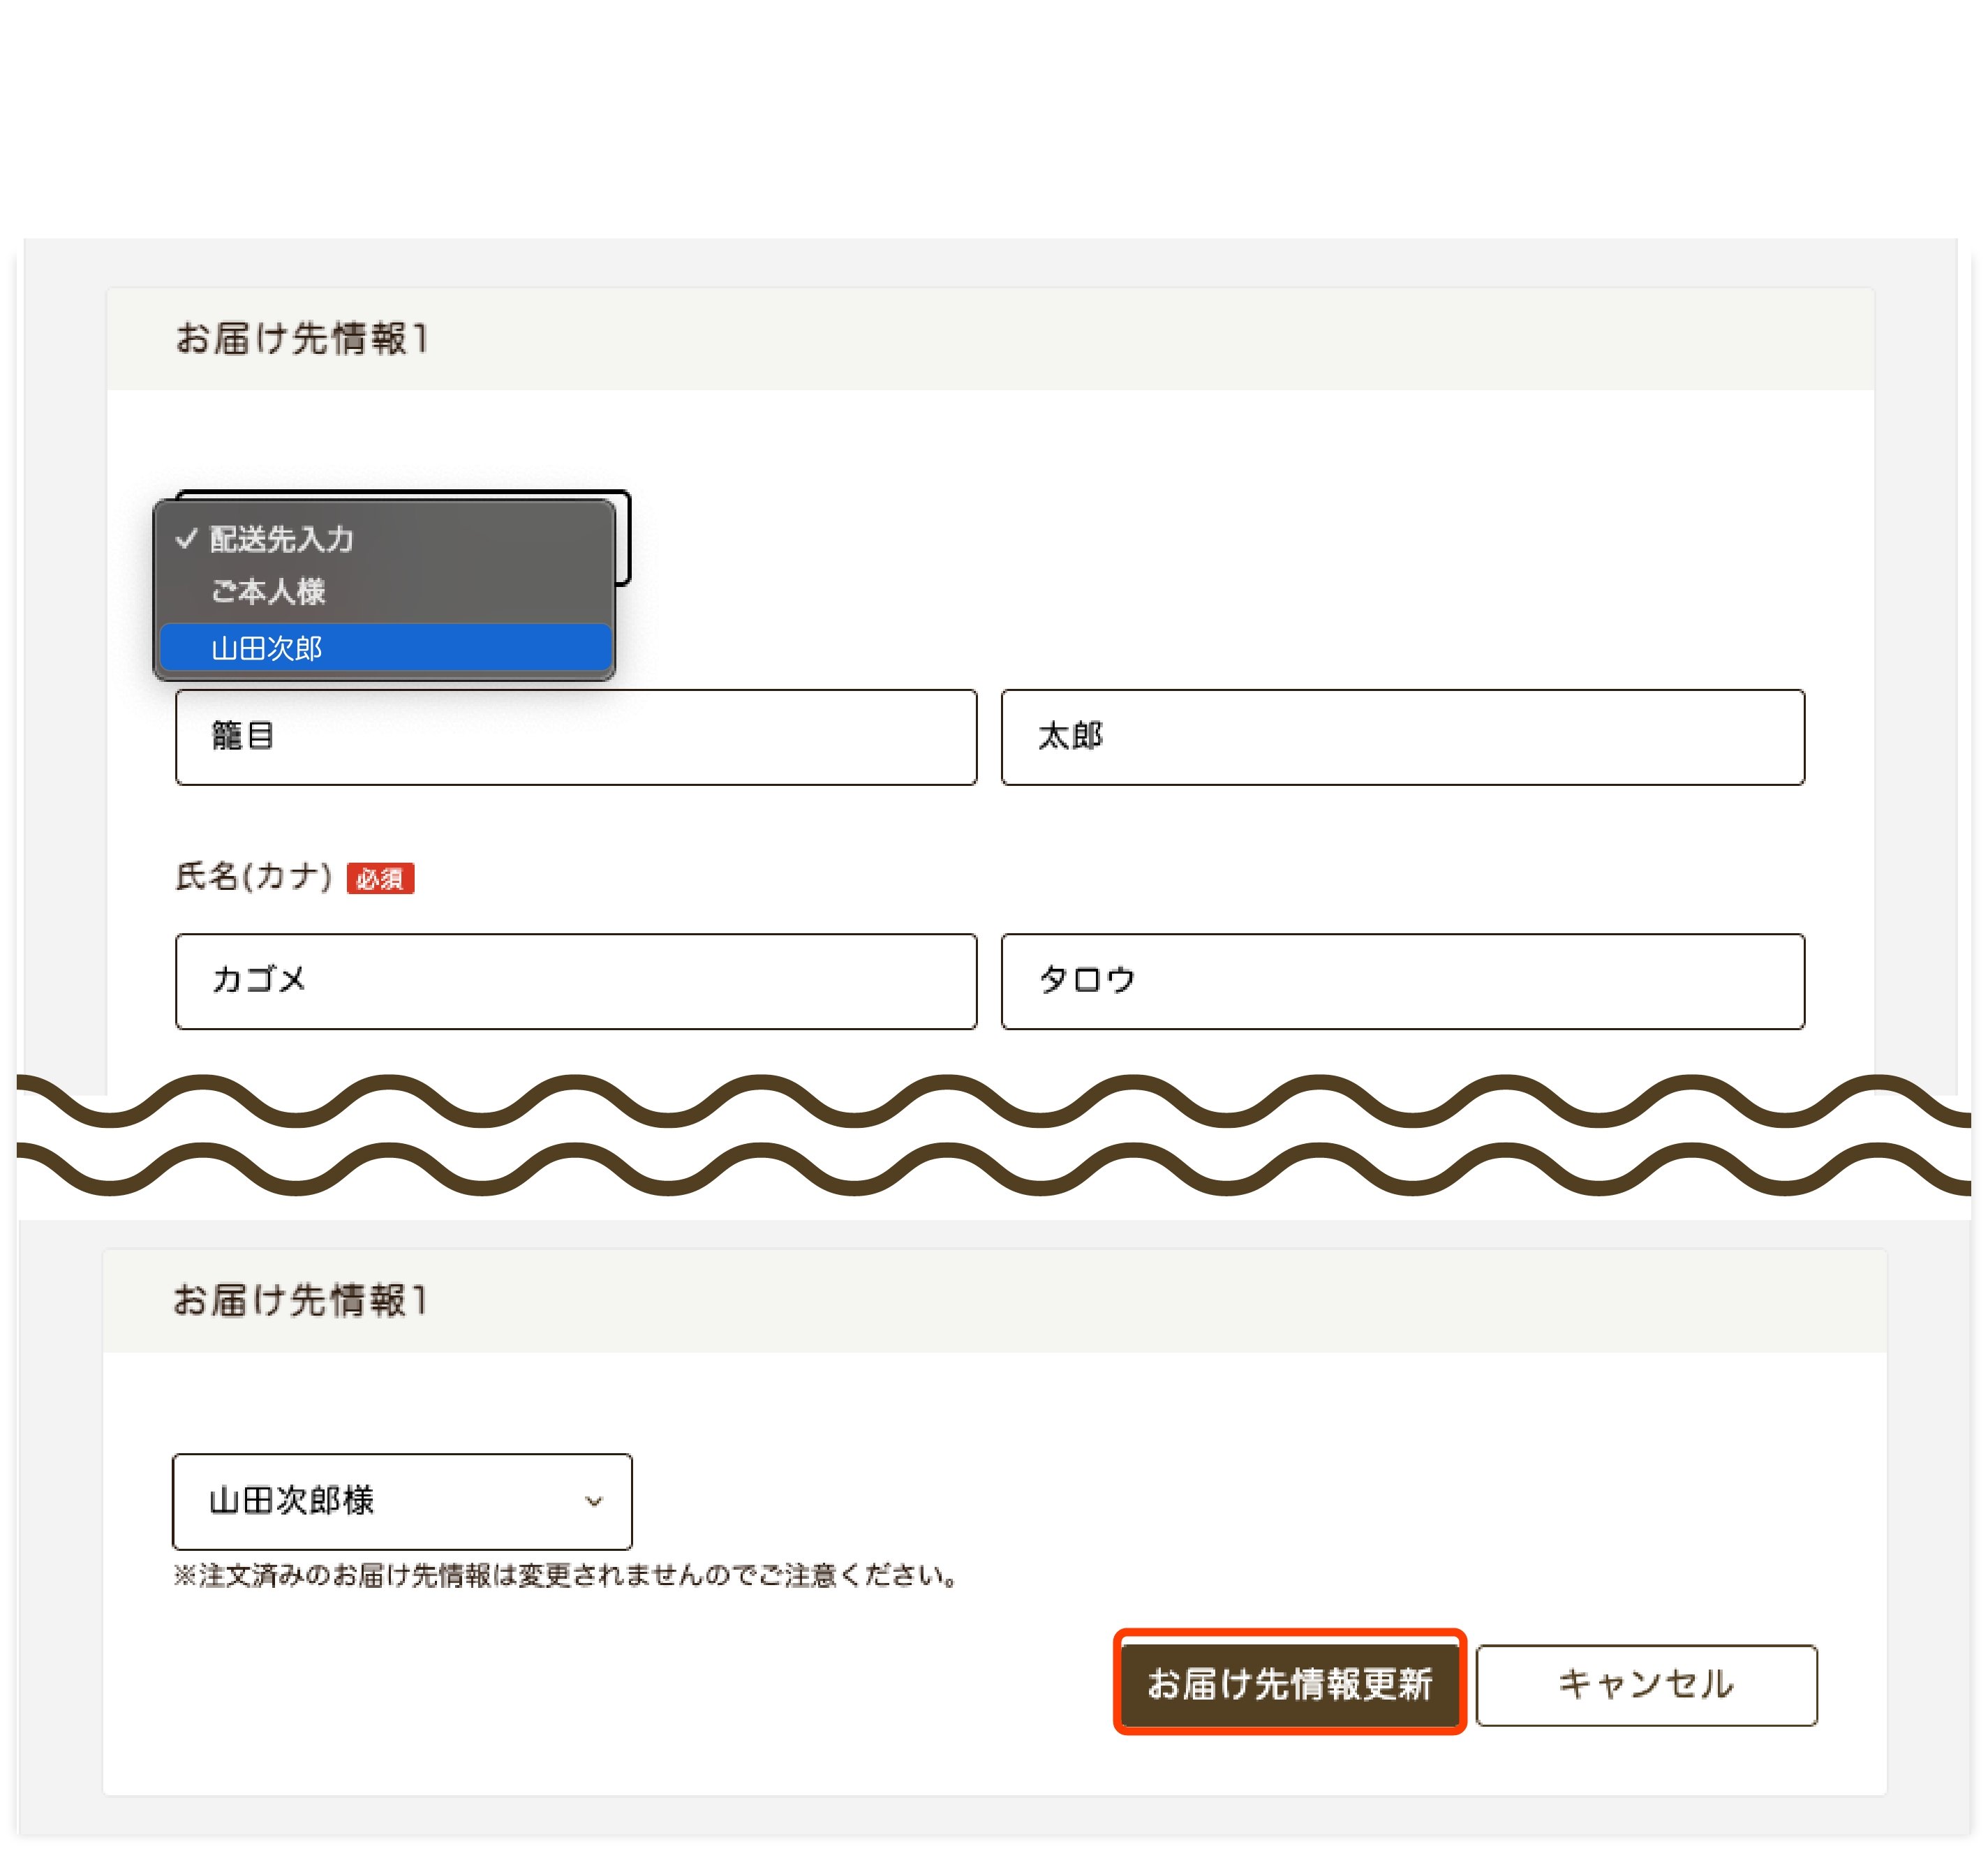Select 山田次郎 in the dropdown list
1988x1851 pixels.
pyautogui.click(x=385, y=649)
